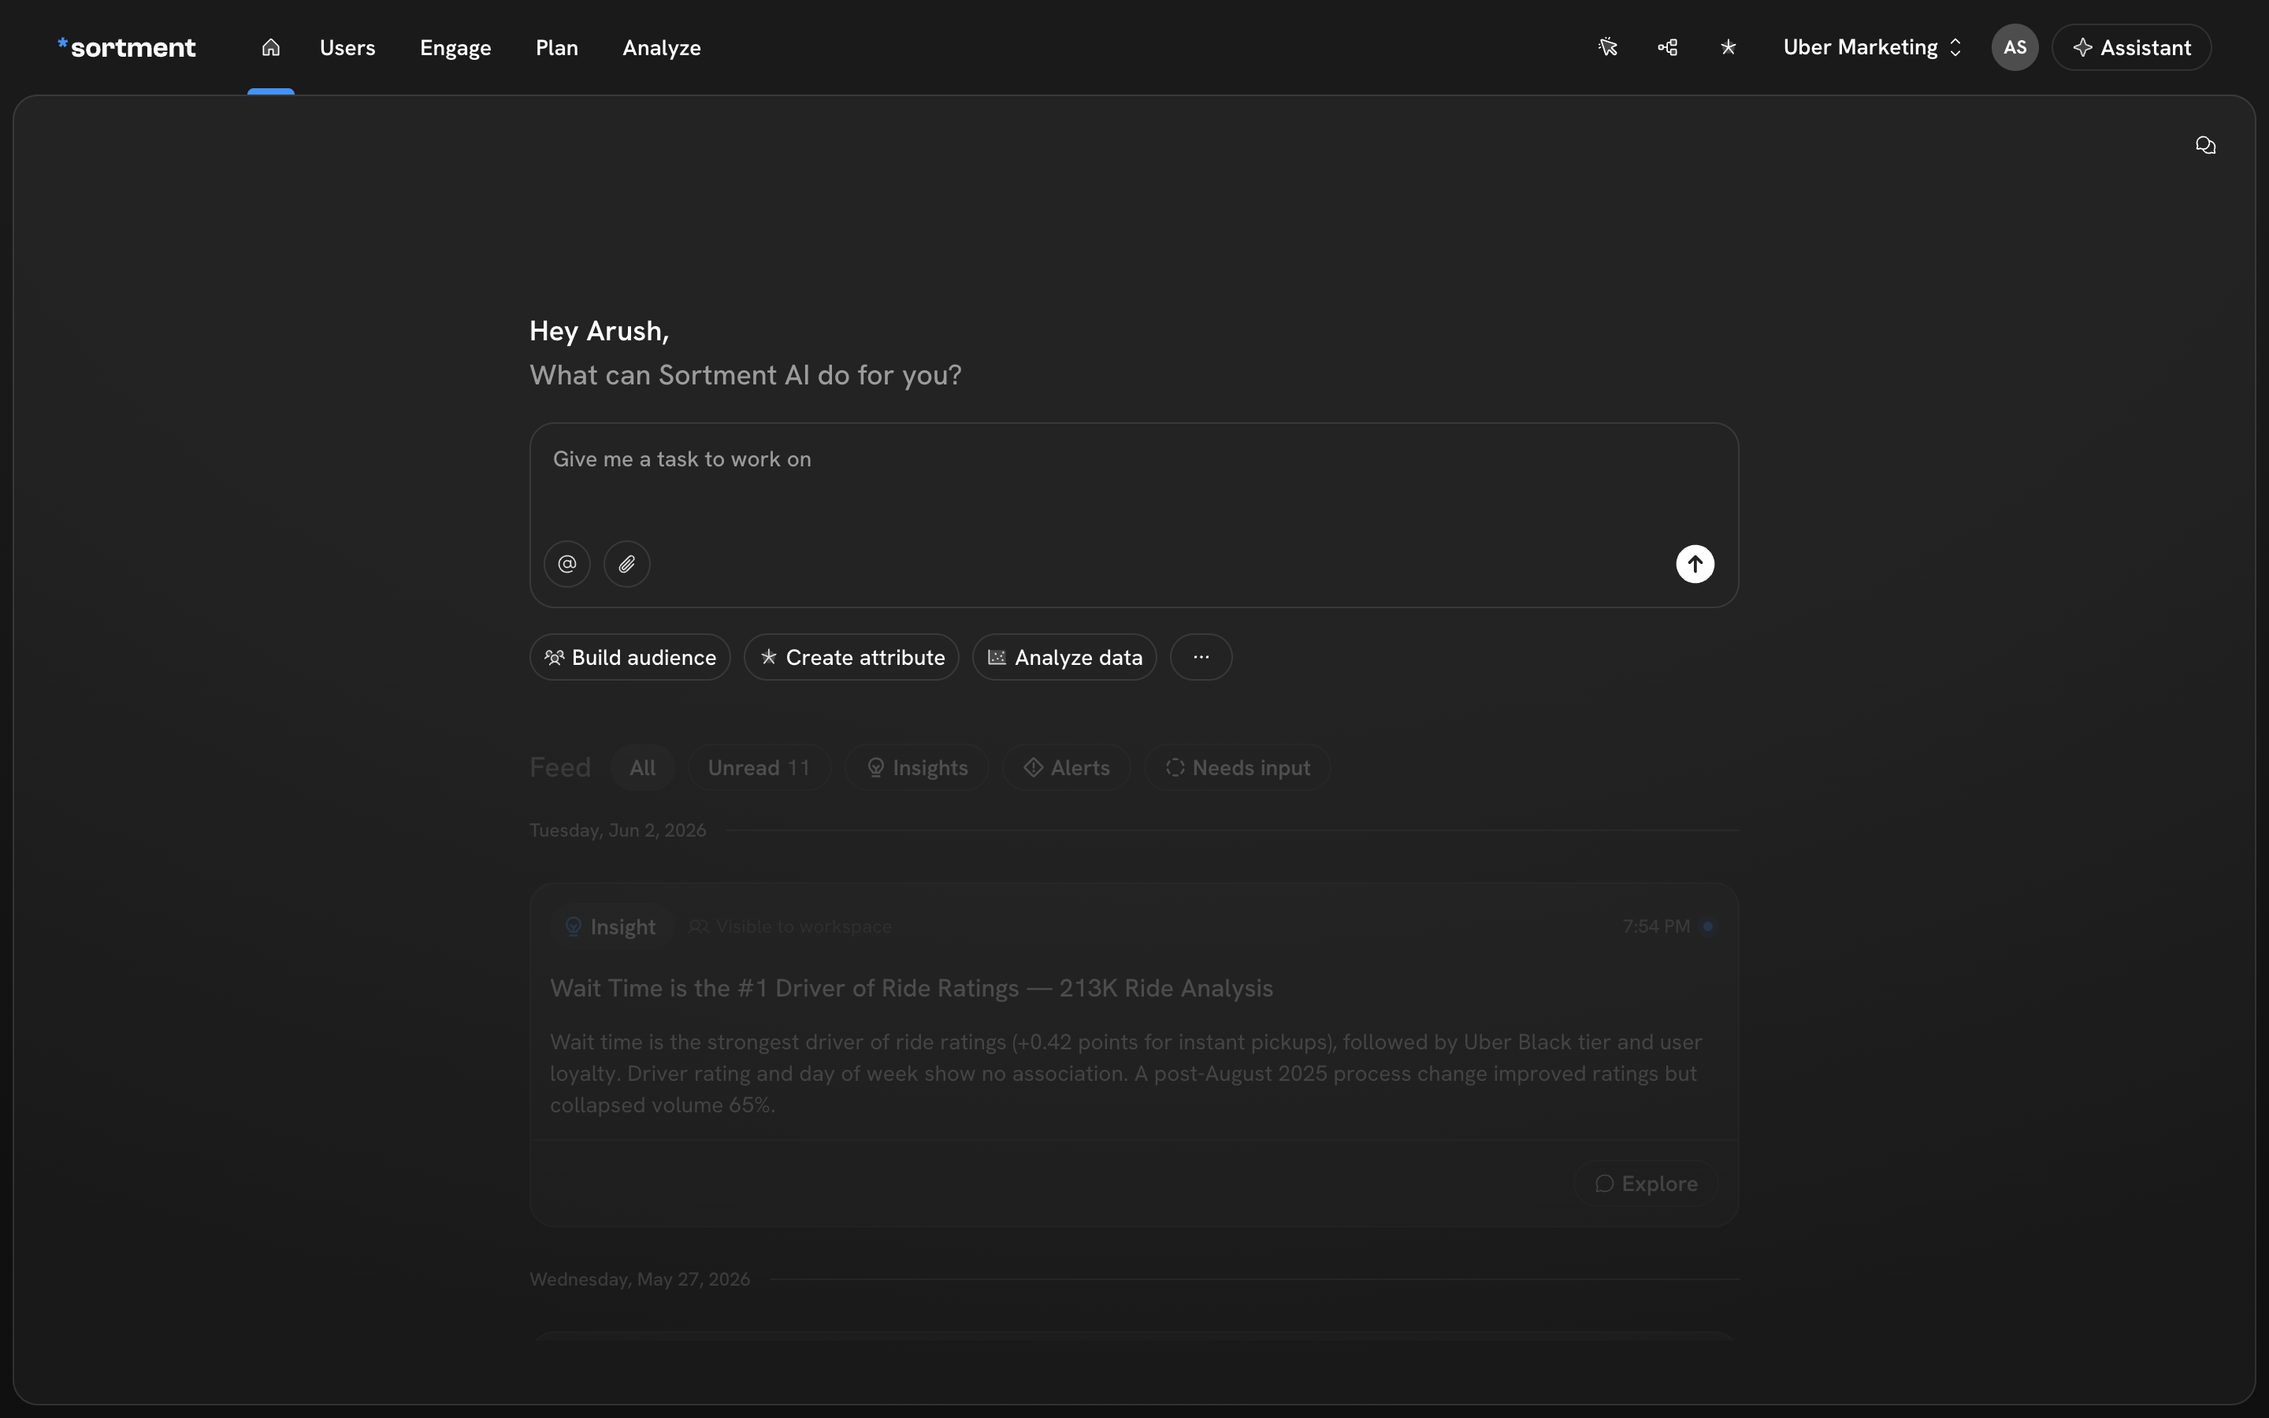Open the Engage menu
The image size is (2269, 1418).
click(455, 47)
